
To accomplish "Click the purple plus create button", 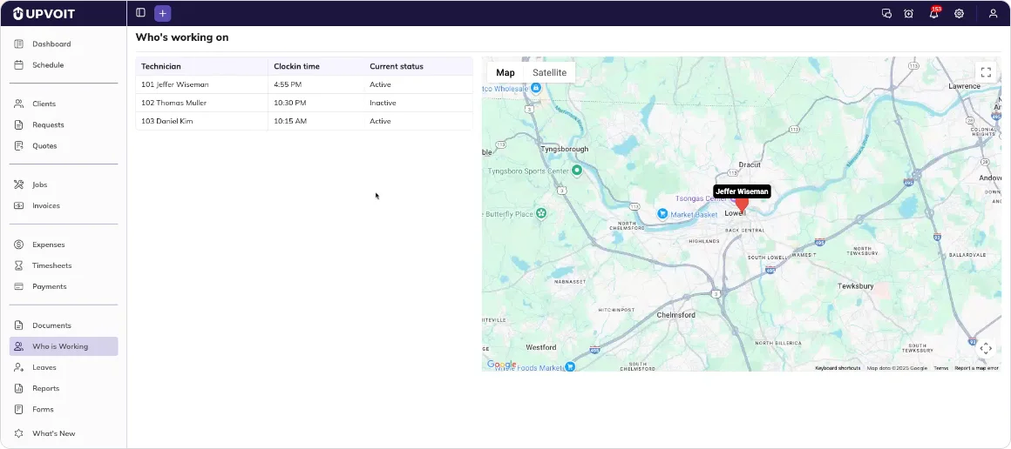I will click(x=162, y=13).
